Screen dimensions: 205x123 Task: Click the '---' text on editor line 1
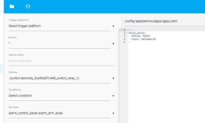pyautogui.click(x=131, y=30)
